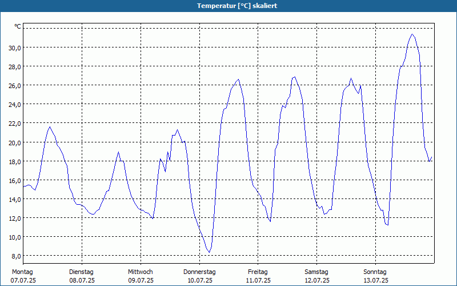This screenshot has height=286, width=457.
Task: Select the '8,0' y-axis value
Action: pos(16,256)
